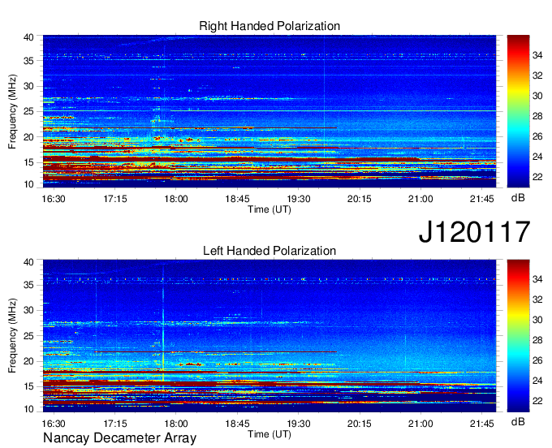Click the 21:45 tick of right-handed plot

point(482,199)
